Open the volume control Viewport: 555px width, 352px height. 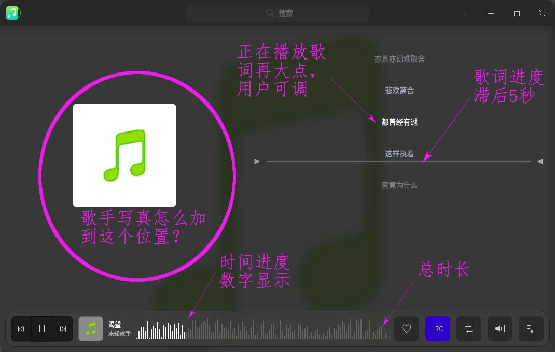point(500,329)
